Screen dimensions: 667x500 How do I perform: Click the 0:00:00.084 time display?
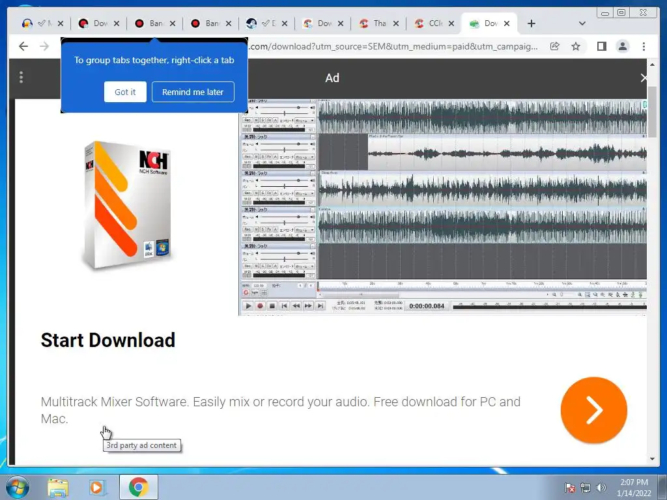point(427,306)
